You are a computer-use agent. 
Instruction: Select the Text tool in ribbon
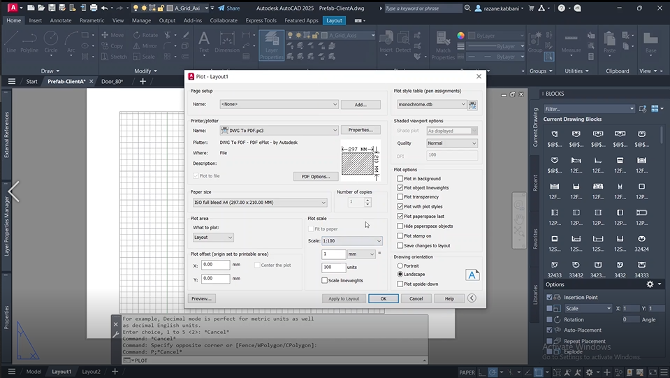[x=204, y=41]
